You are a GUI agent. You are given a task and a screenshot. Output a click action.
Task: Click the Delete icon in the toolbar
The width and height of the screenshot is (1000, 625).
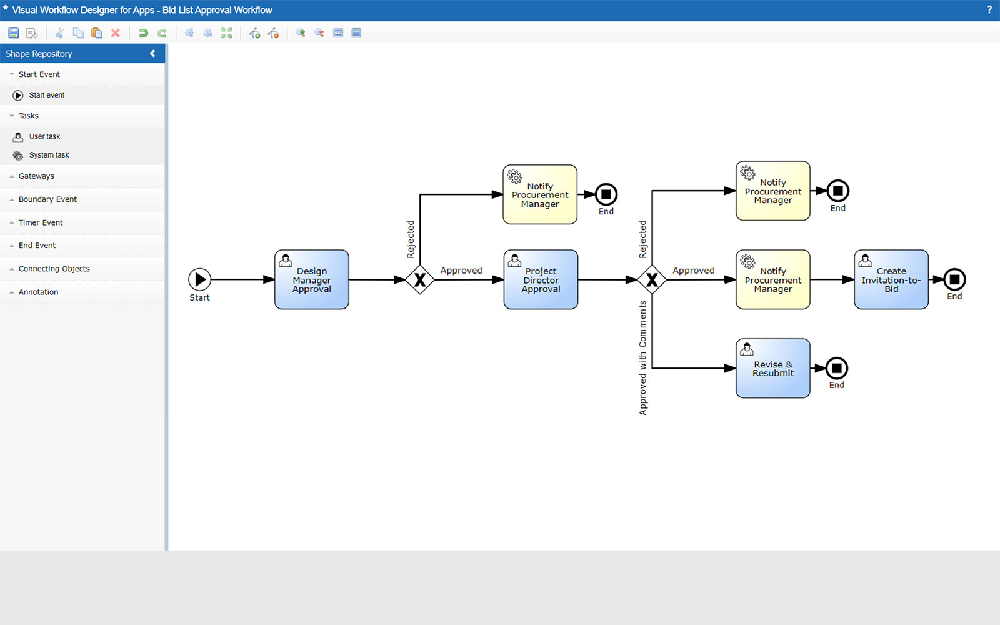115,32
